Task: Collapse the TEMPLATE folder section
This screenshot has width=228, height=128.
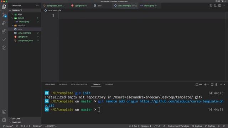Action: [x=25, y=10]
